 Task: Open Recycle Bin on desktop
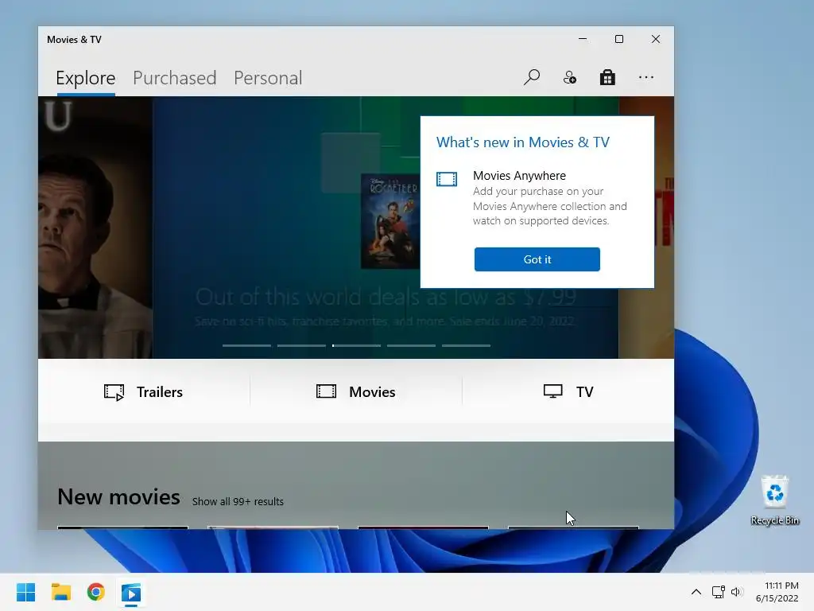click(x=774, y=500)
